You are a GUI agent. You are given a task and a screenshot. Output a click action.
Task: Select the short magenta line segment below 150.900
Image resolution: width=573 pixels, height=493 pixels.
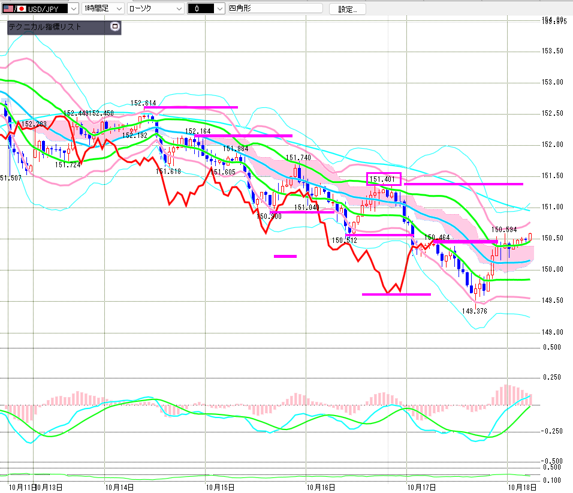point(285,256)
